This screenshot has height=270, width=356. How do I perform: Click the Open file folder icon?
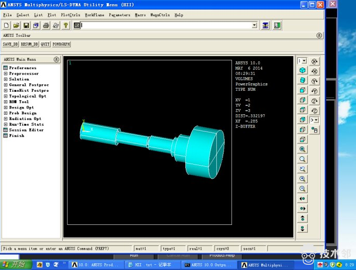point(16,25)
